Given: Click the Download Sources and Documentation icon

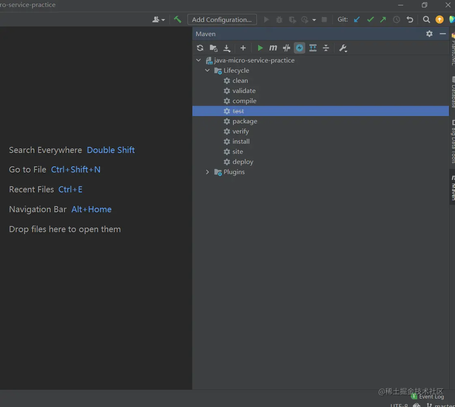Looking at the screenshot, I should 227,48.
